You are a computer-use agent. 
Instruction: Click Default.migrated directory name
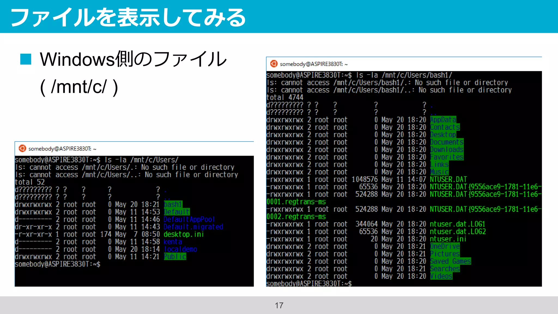(x=193, y=227)
